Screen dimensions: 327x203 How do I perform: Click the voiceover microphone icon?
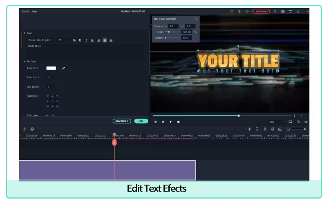point(265,129)
